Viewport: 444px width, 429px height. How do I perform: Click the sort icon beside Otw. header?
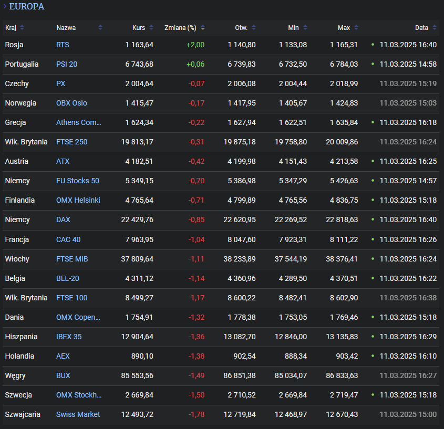(253, 28)
